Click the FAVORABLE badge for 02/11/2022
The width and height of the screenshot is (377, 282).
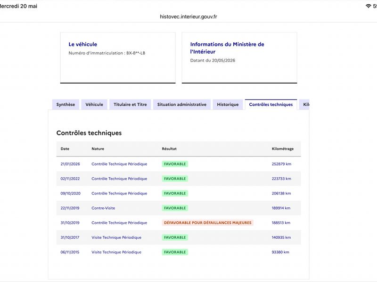(x=175, y=179)
